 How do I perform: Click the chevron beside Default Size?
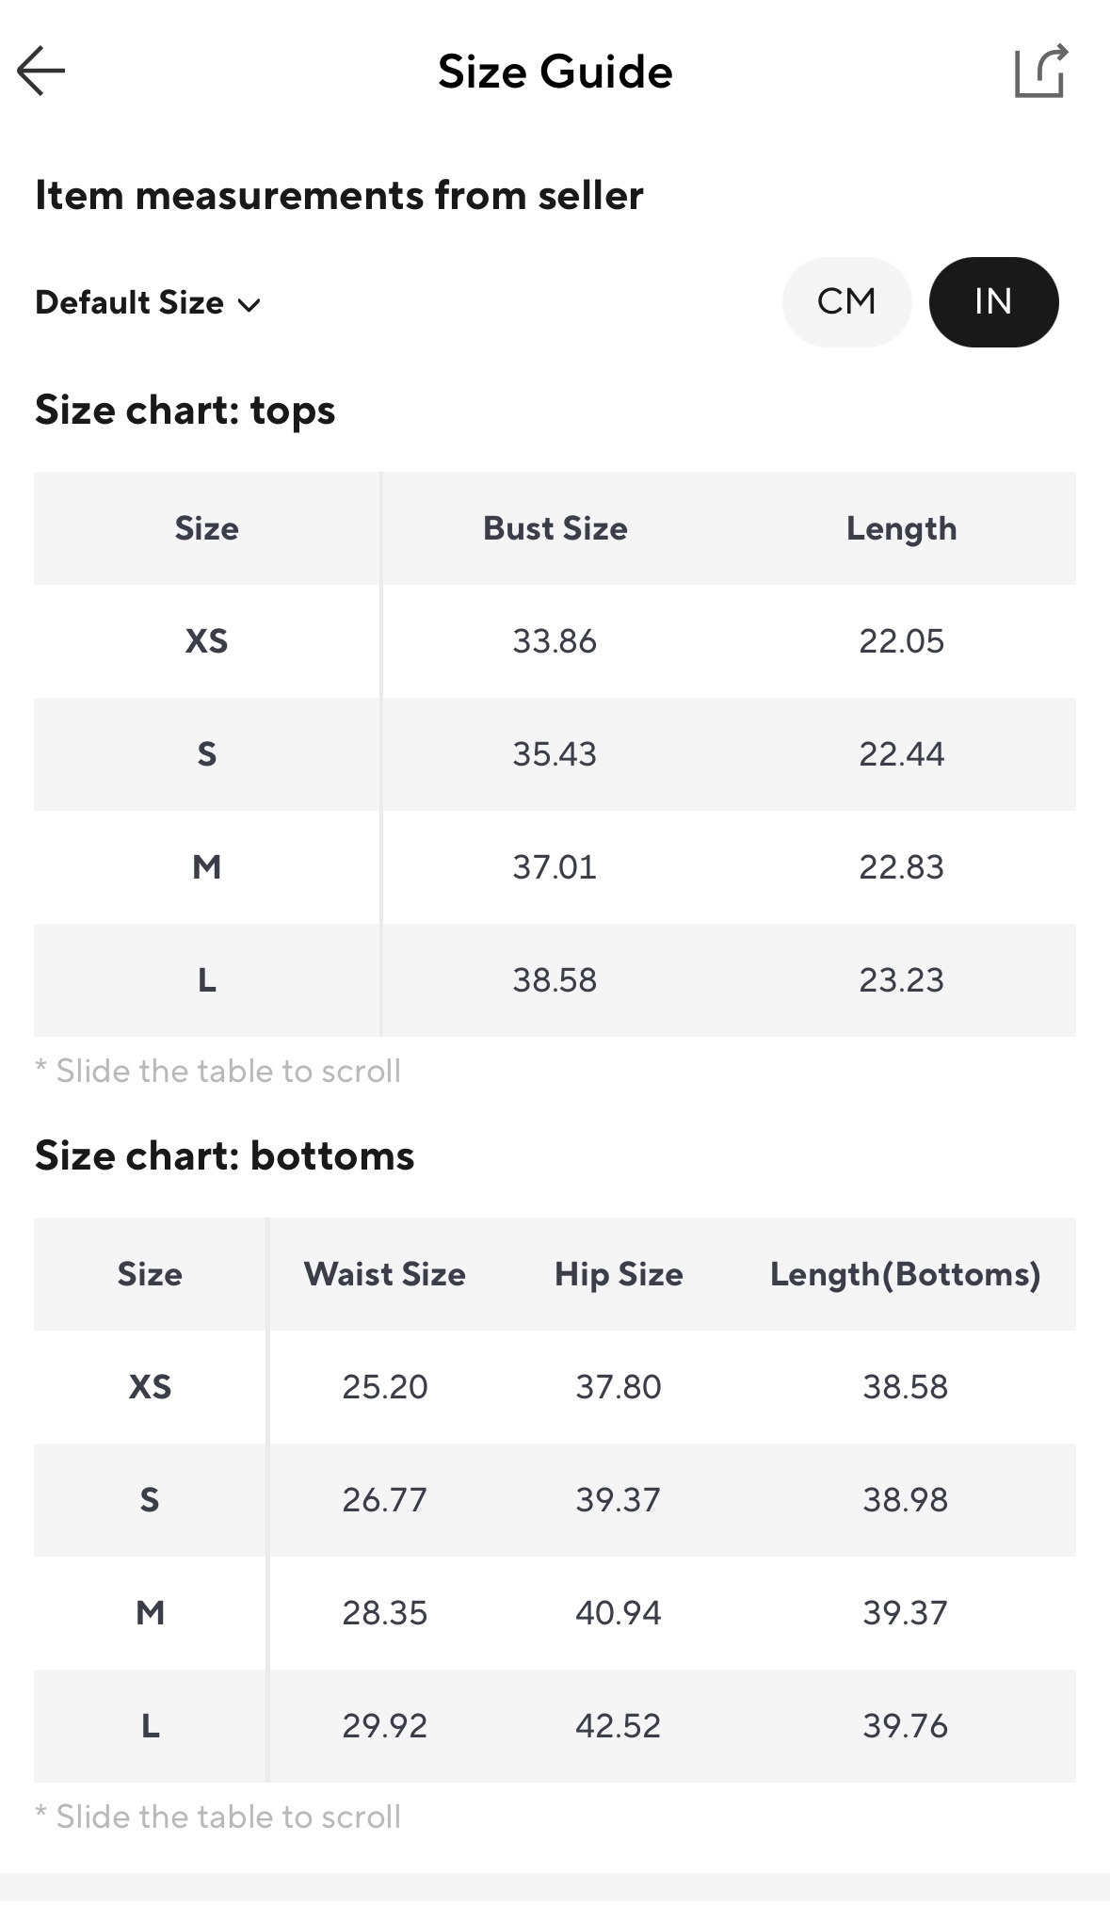(x=249, y=305)
